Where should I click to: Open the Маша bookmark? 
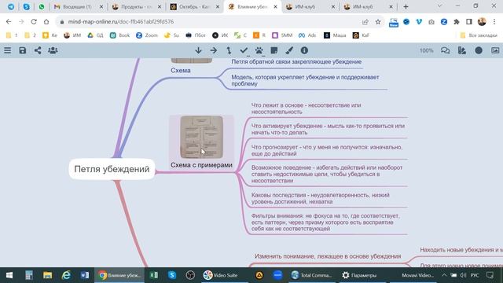click(x=335, y=35)
